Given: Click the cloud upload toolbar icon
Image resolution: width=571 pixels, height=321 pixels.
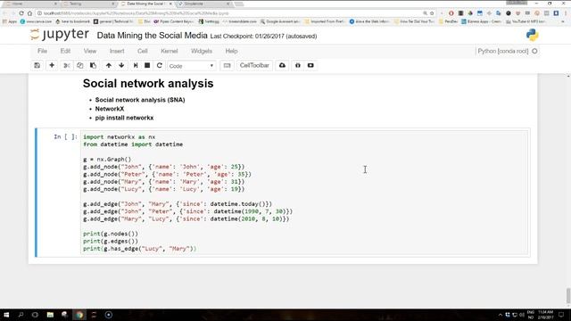Looking at the screenshot, I should pos(282,65).
